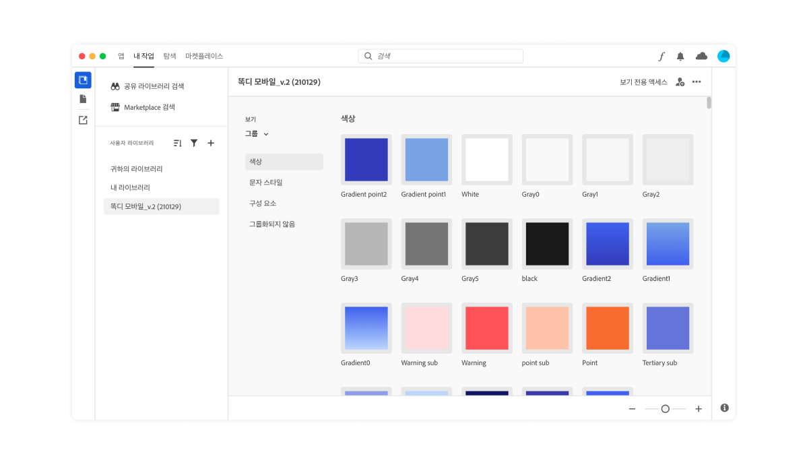807x471 pixels.
Task: Click the vertical scrollbar thumb
Action: (x=709, y=103)
